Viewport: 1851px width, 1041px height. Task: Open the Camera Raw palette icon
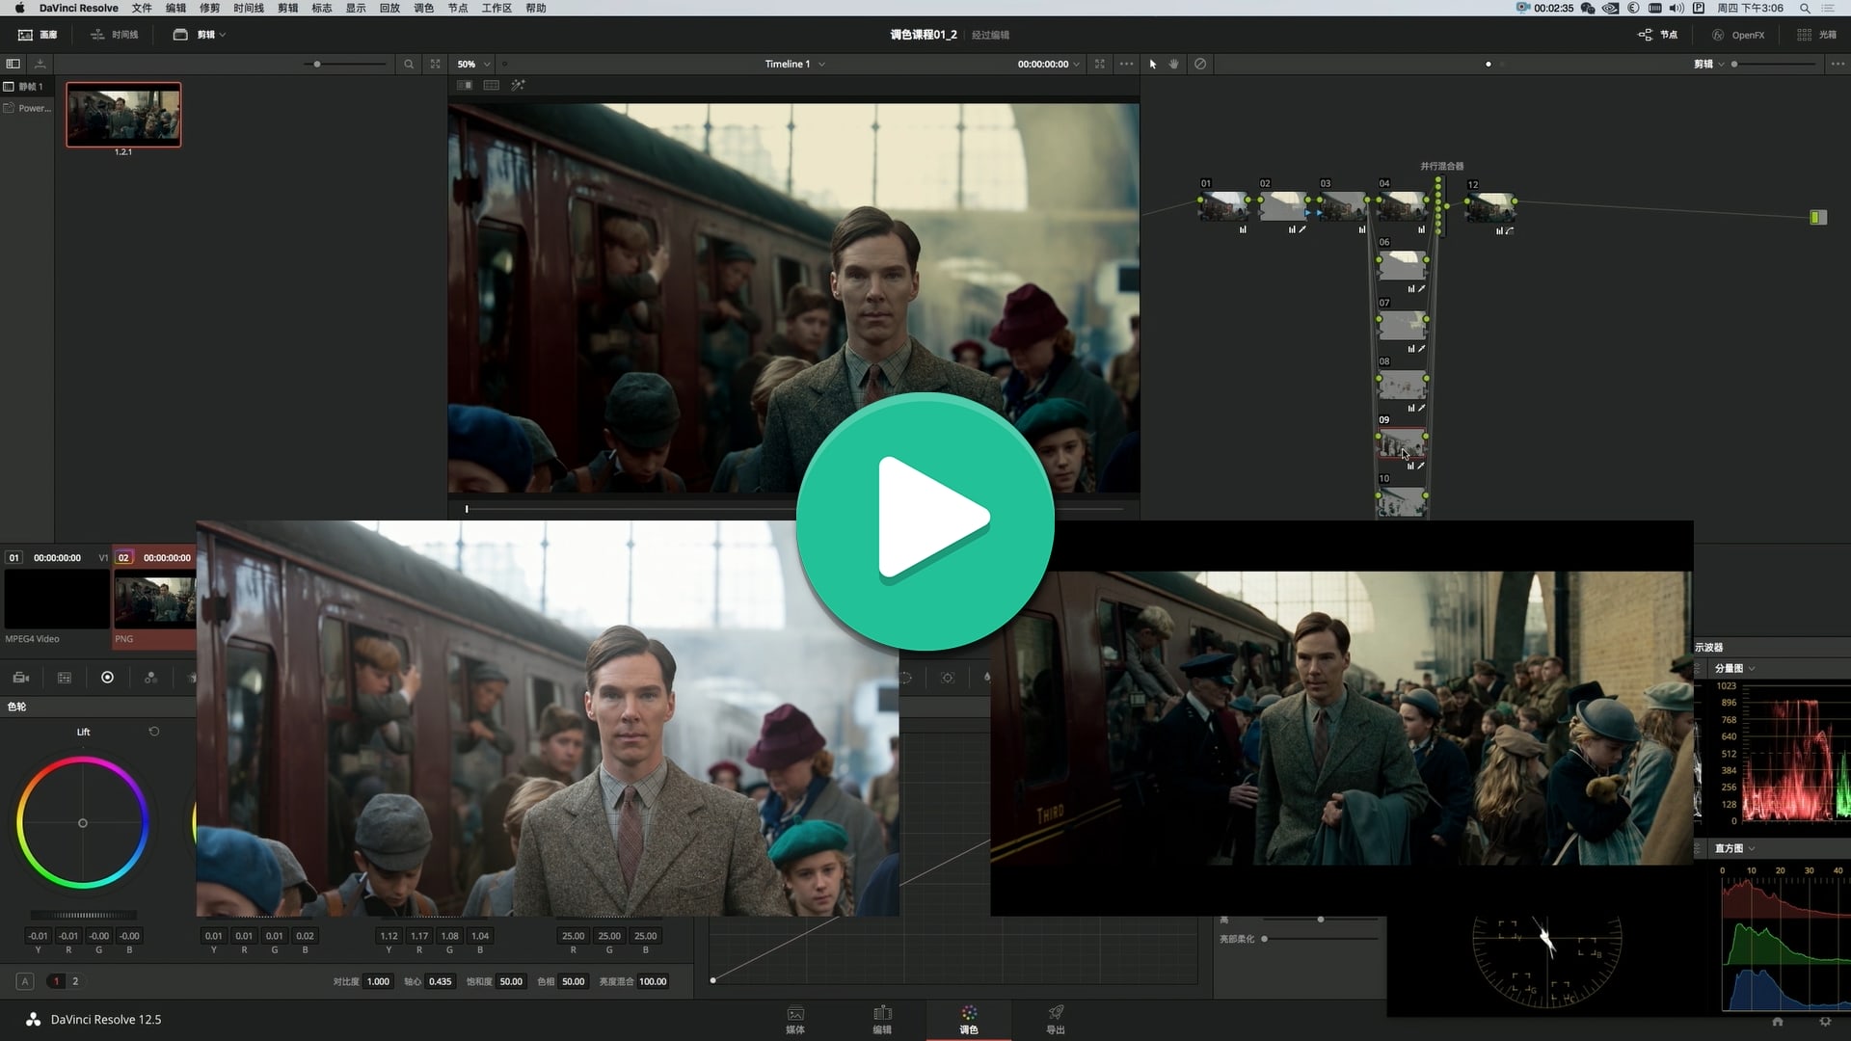pos(21,678)
